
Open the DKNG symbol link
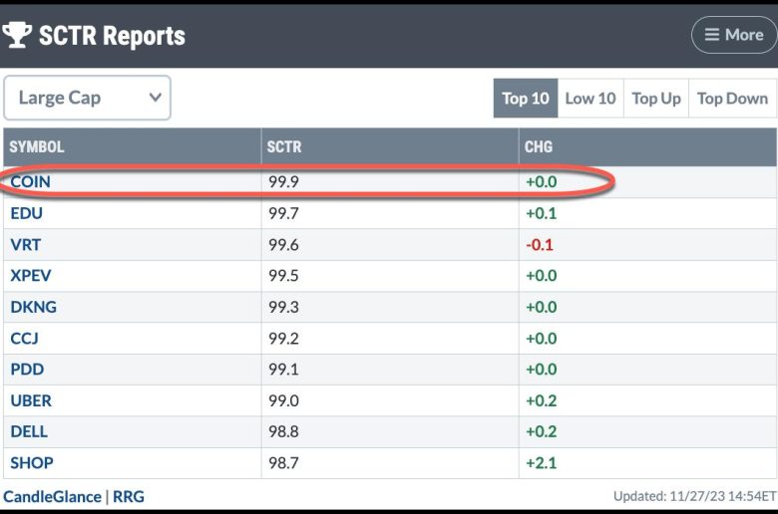point(33,307)
